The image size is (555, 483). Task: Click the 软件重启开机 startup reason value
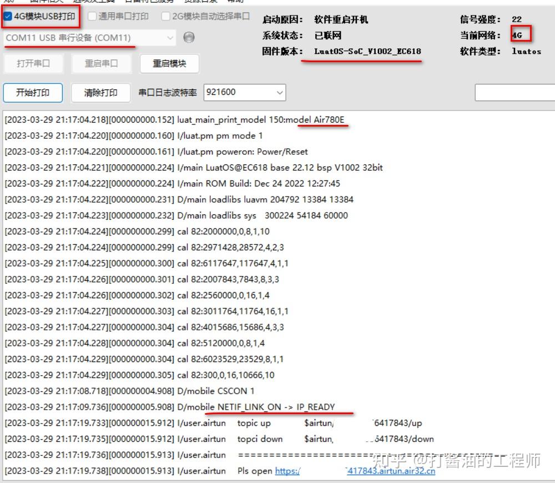point(341,19)
